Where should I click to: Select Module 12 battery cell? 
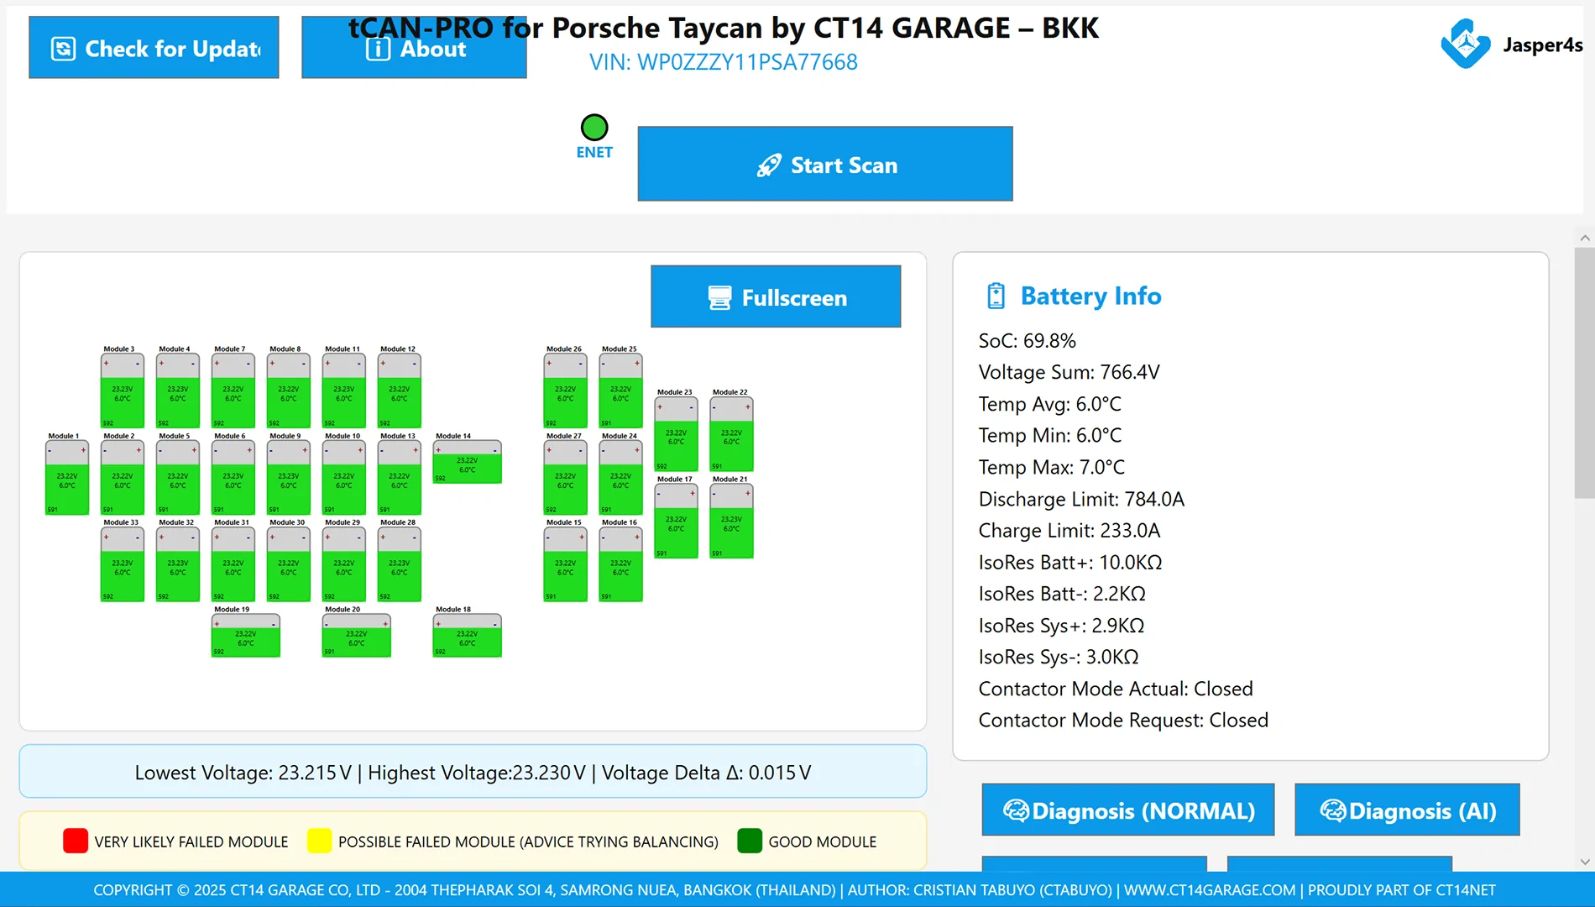tap(400, 391)
